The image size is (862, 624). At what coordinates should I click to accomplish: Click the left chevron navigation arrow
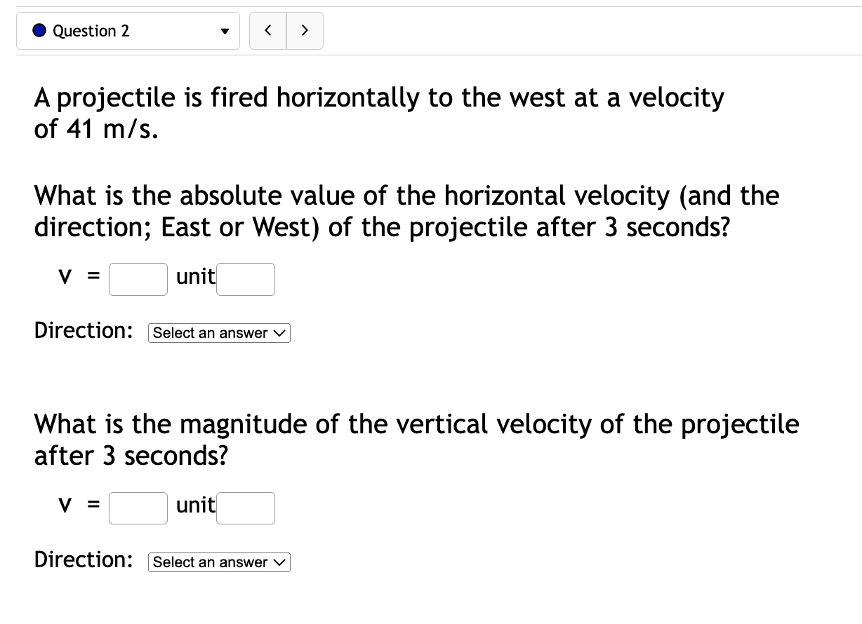pos(268,31)
